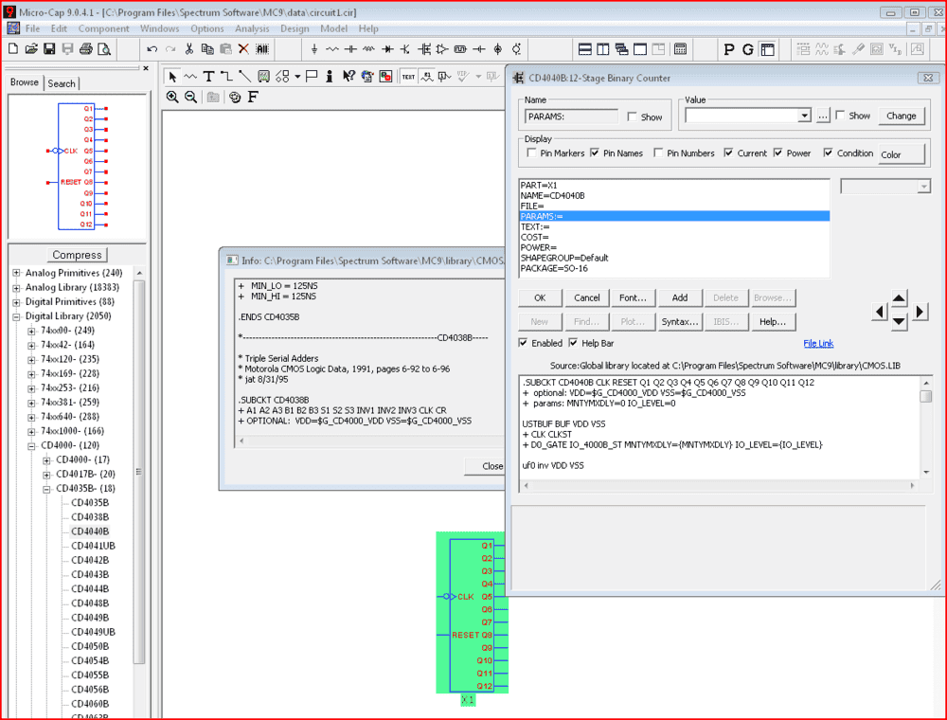
Task: Enable the Pin Markers checkbox
Action: pyautogui.click(x=531, y=153)
